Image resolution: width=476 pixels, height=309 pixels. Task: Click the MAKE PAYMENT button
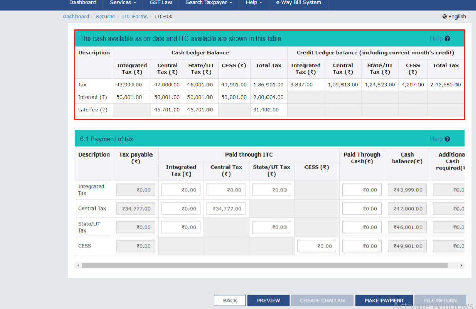coord(384,300)
